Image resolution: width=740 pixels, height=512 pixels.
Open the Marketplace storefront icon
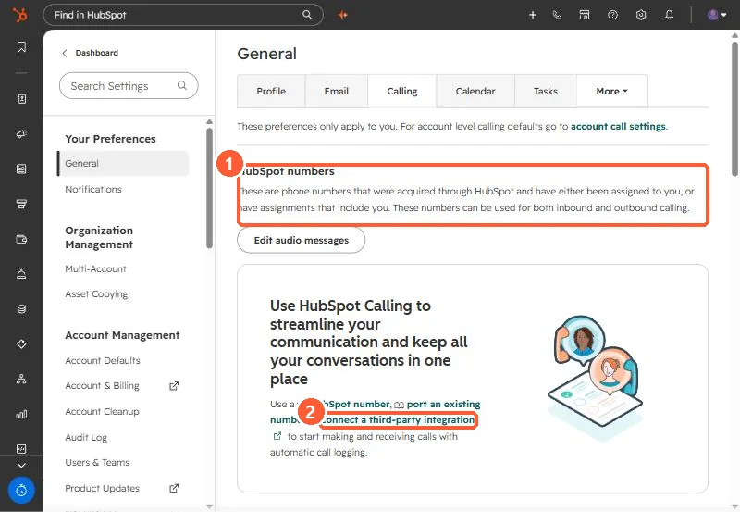pyautogui.click(x=585, y=15)
